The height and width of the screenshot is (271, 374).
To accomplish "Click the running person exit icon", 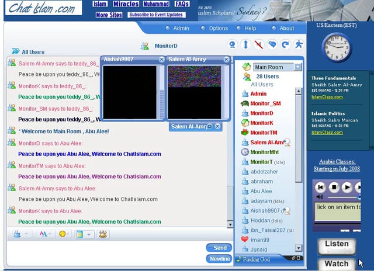I will [x=299, y=44].
